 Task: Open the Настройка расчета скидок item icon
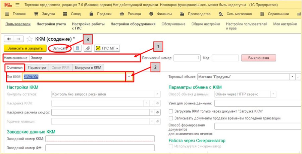pyautogui.click(x=158, y=112)
